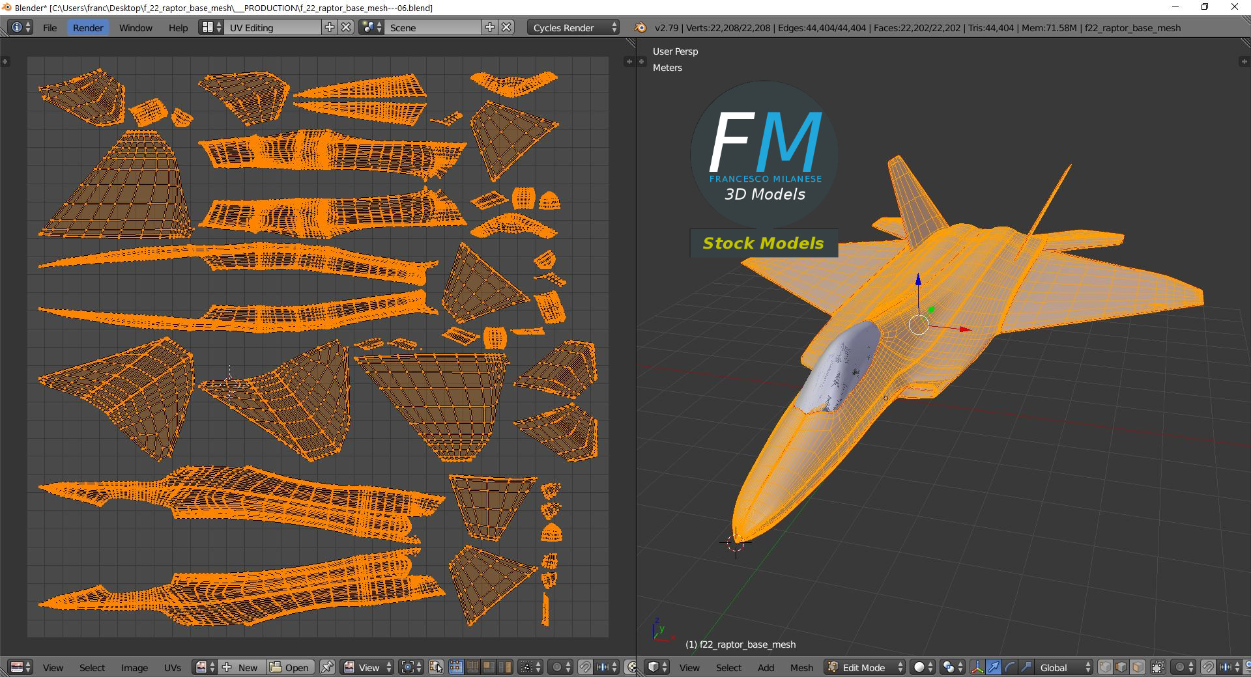Click the Open image button
1251x677 pixels.
291,667
